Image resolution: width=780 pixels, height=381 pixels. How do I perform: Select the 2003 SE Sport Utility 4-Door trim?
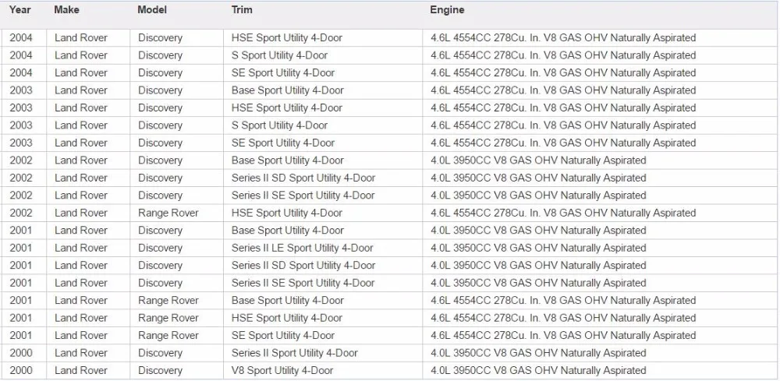point(283,143)
